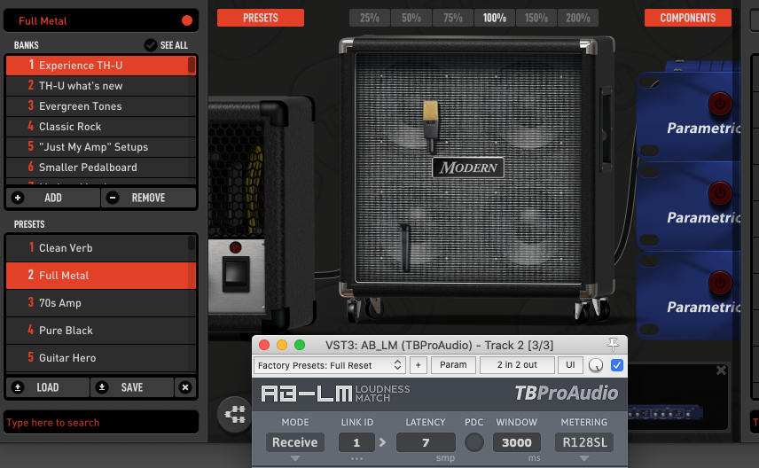Pin the AB_LM plugin window

pyautogui.click(x=613, y=345)
